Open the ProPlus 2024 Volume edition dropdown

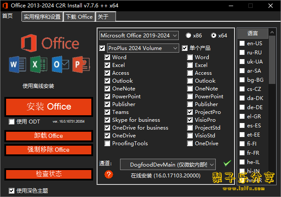point(143,48)
